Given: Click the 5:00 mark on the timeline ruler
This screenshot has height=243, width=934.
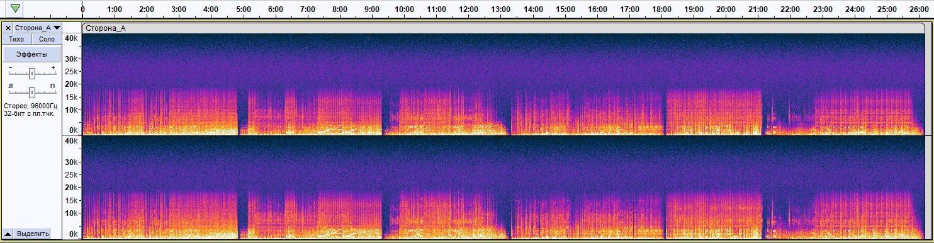Looking at the screenshot, I should 244,10.
